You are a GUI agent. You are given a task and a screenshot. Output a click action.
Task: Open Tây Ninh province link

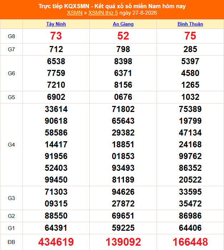click(x=56, y=24)
